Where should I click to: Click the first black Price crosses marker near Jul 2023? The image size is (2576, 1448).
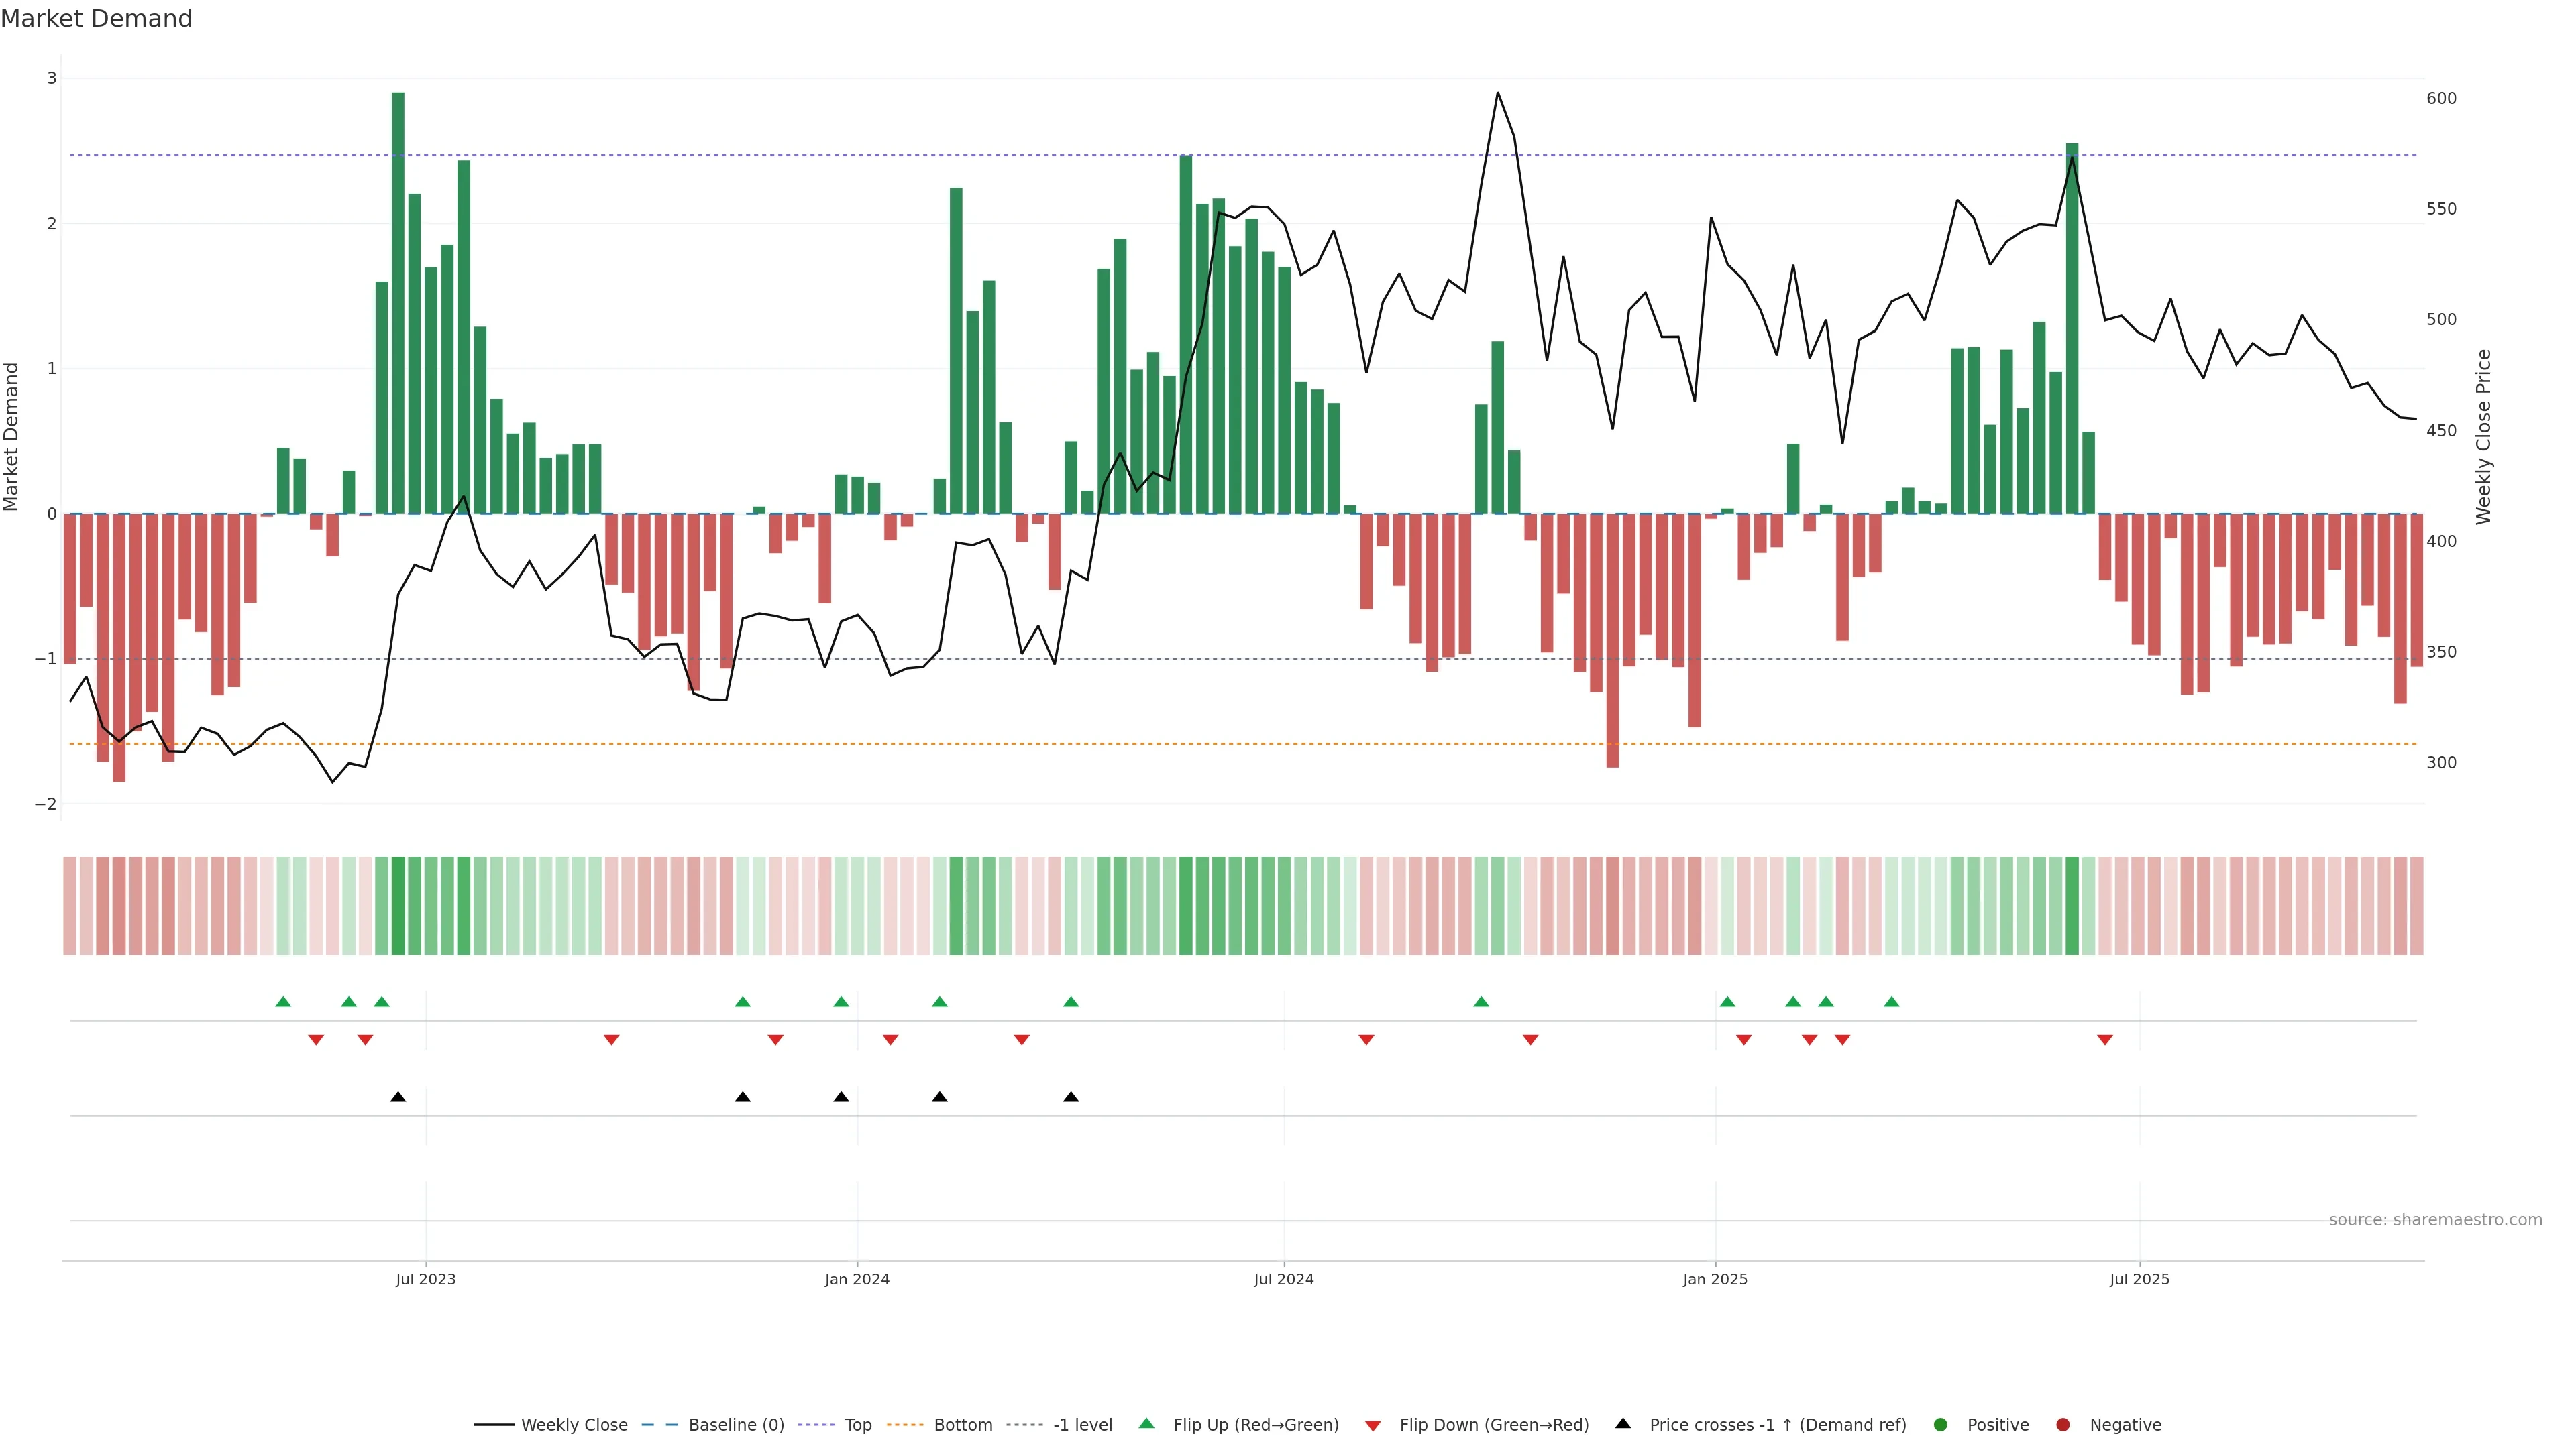pyautogui.click(x=398, y=1096)
